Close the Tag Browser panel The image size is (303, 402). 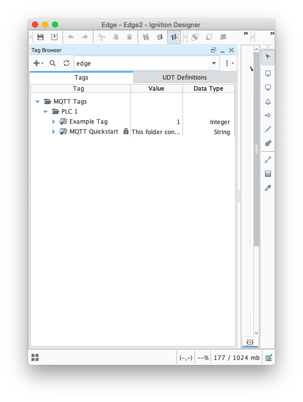(x=231, y=50)
